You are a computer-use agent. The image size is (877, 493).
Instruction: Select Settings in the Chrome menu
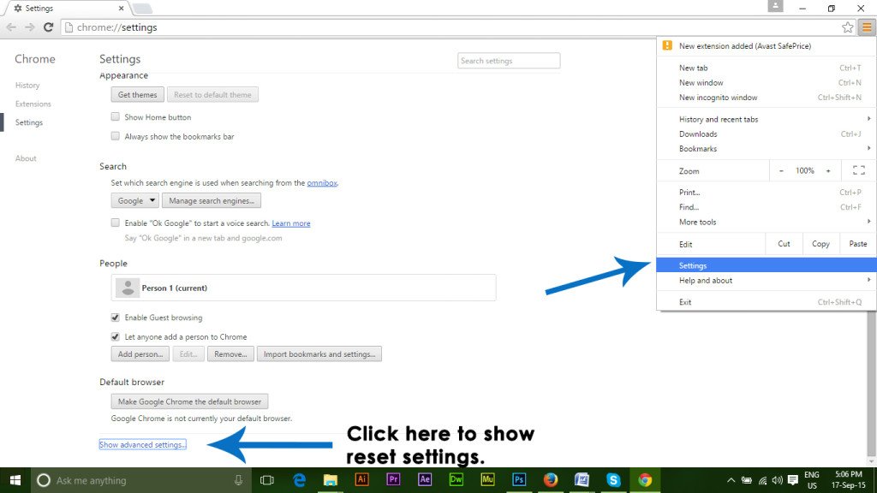pos(767,265)
